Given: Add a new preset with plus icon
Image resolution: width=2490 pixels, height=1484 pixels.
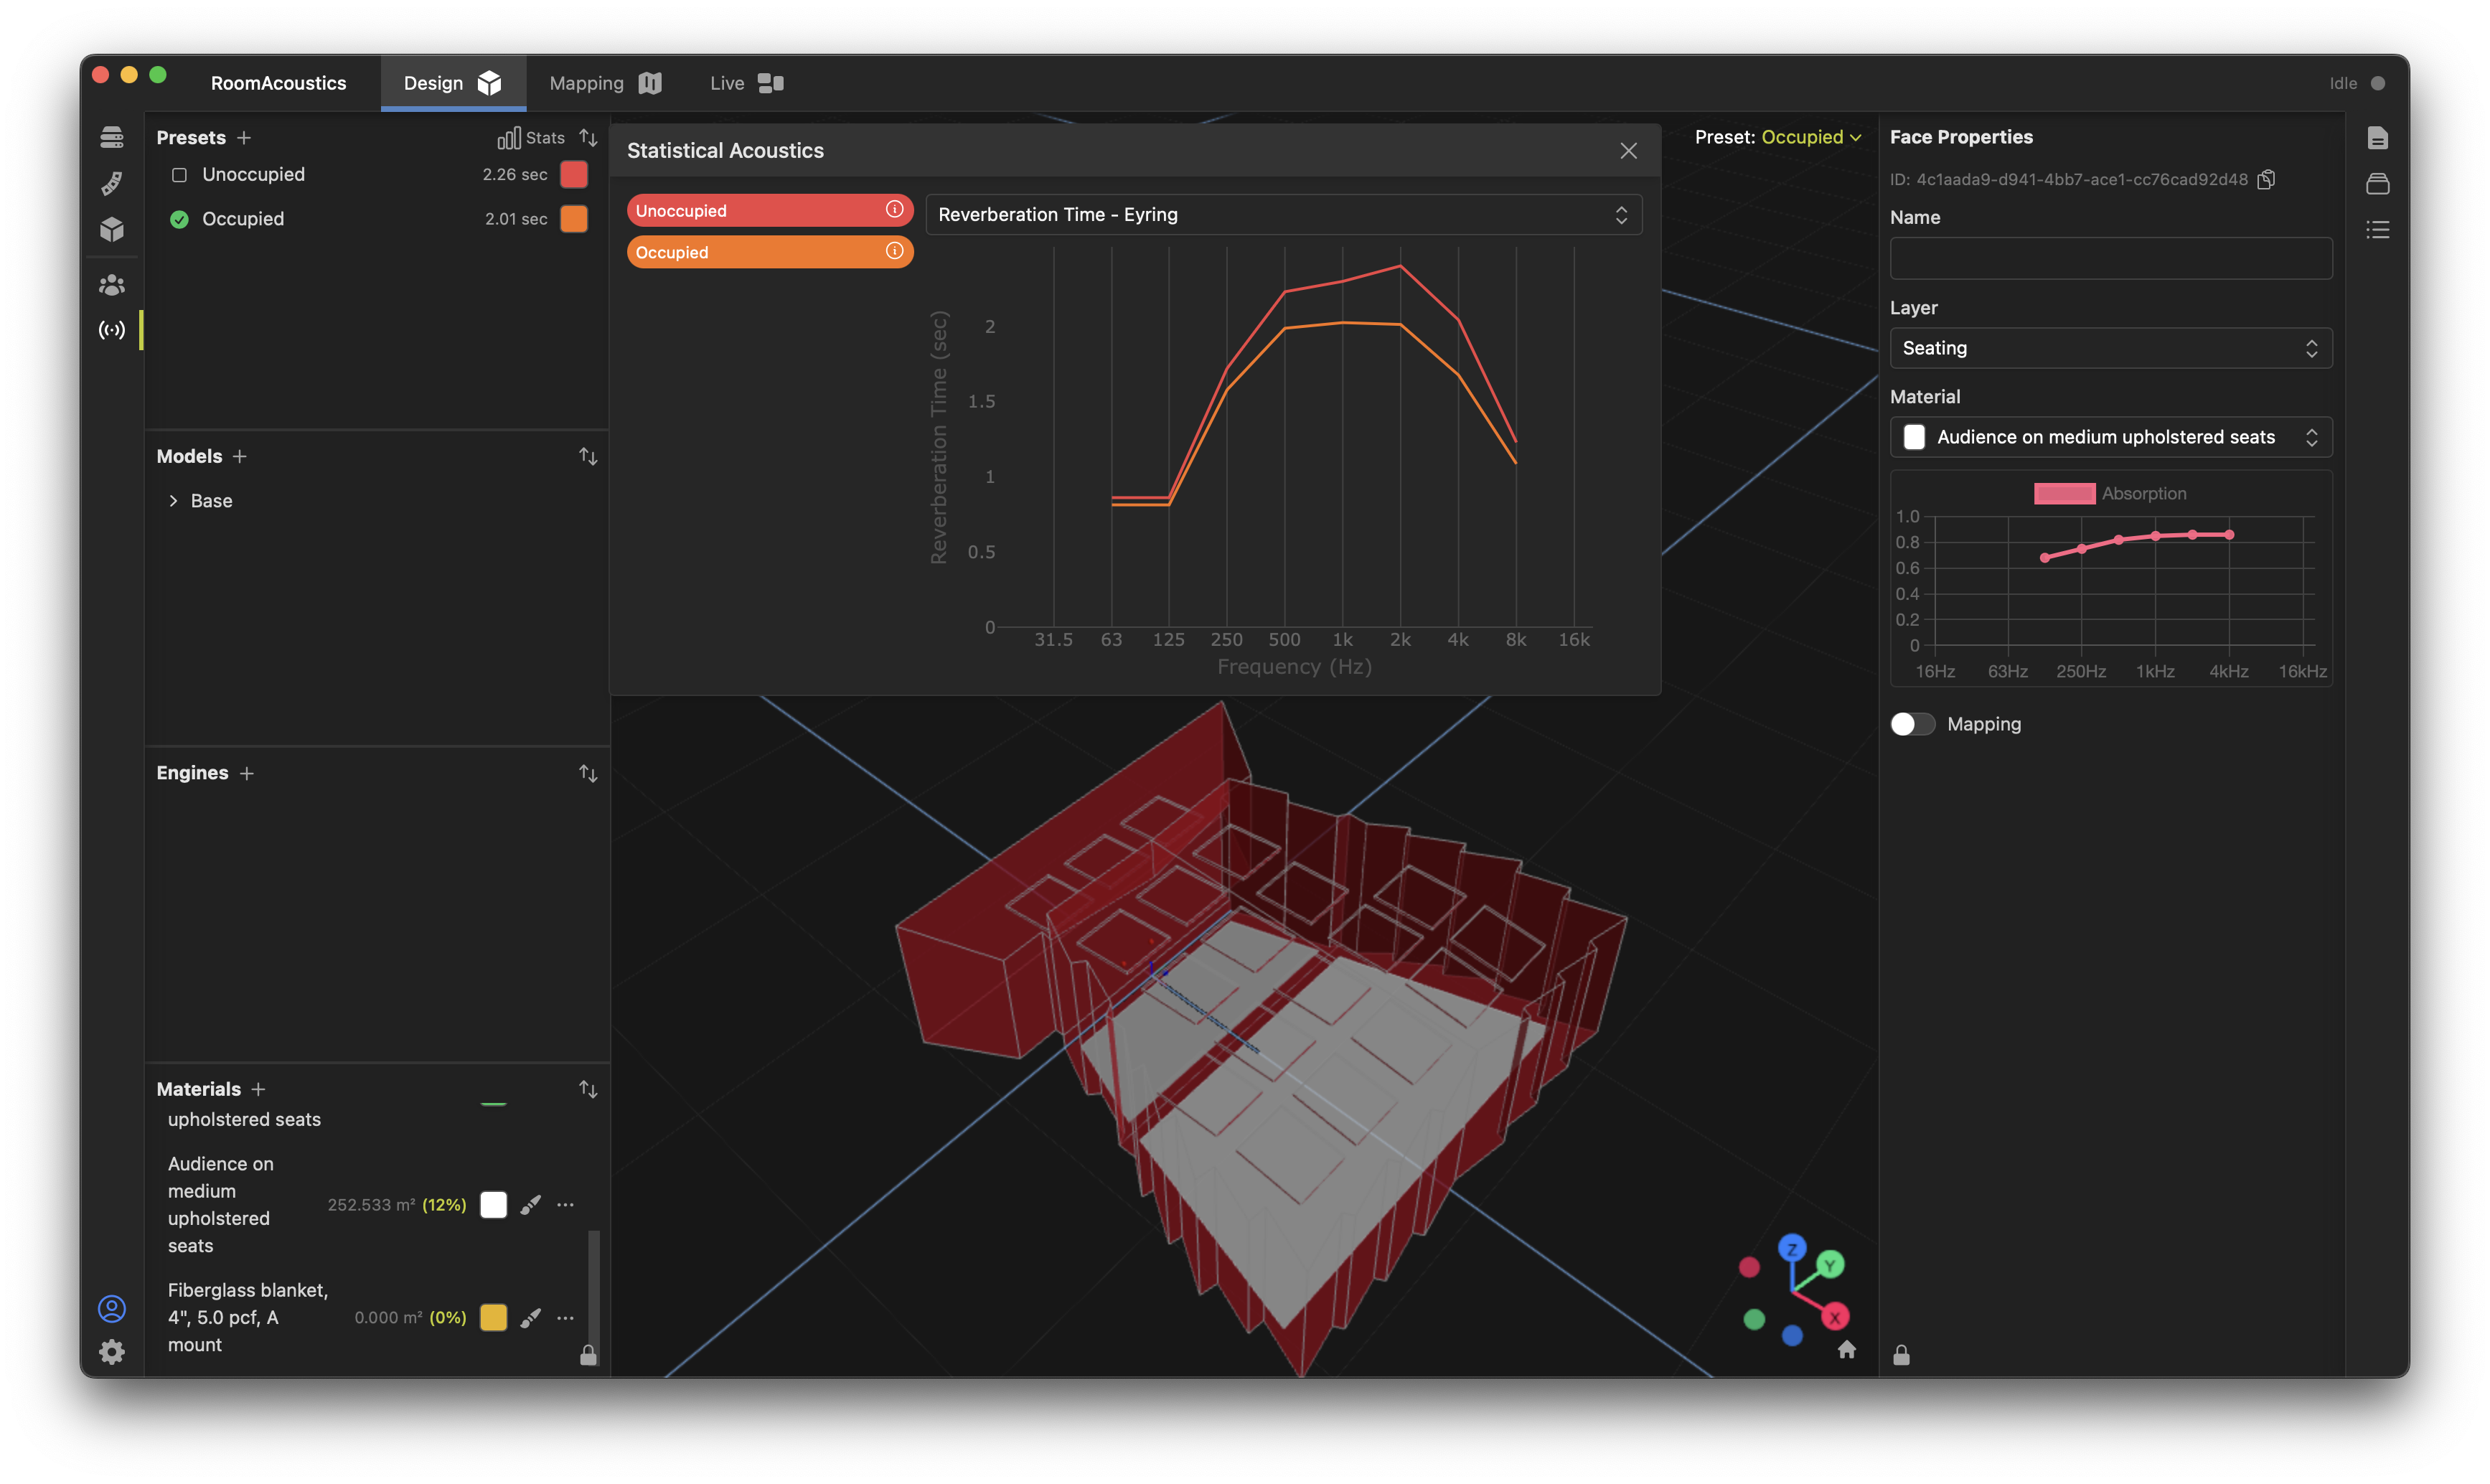Looking at the screenshot, I should click(x=244, y=138).
